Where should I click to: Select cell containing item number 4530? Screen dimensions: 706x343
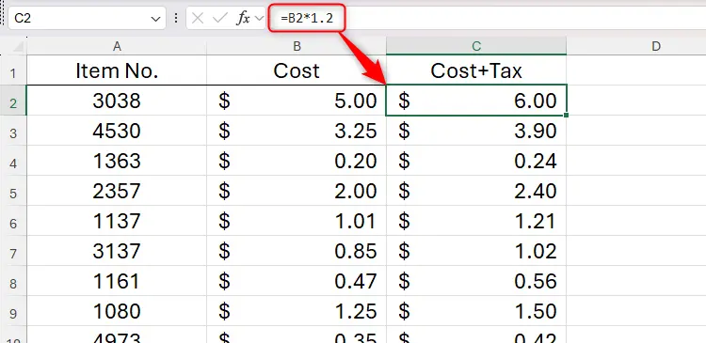117,131
